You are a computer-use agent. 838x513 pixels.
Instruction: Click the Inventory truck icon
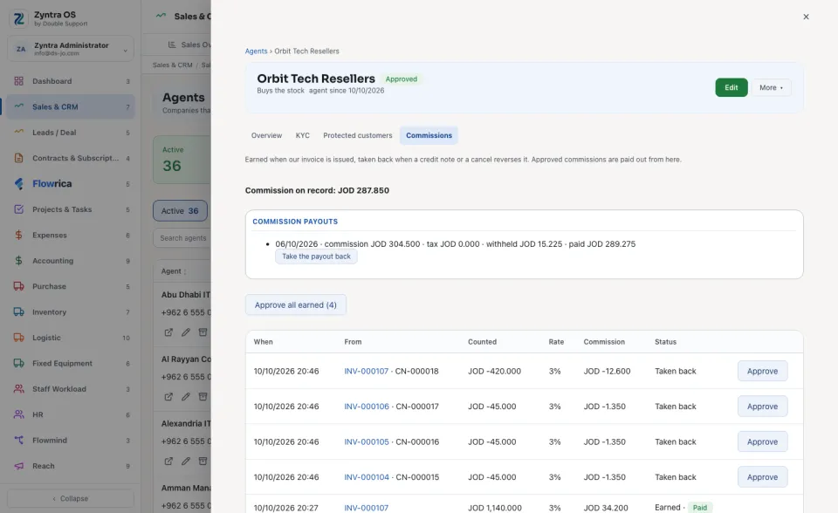click(x=18, y=312)
